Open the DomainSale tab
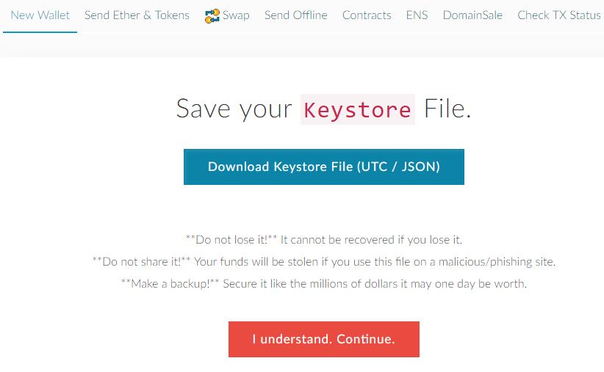Screen dimensions: 604x372 [472, 15]
